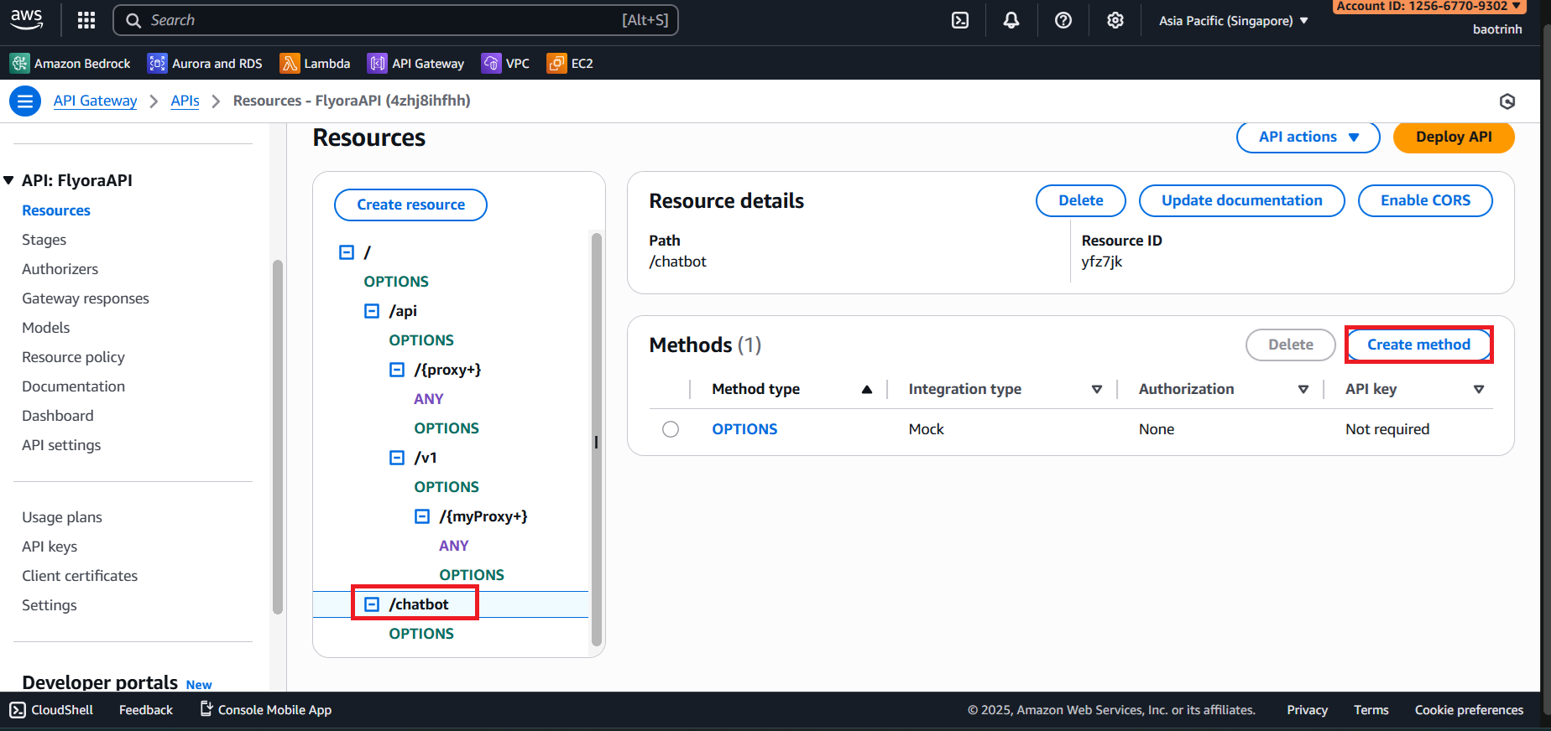Screen dimensions: 1551x731
Task: Click the Deploy API button
Action: pos(1453,137)
